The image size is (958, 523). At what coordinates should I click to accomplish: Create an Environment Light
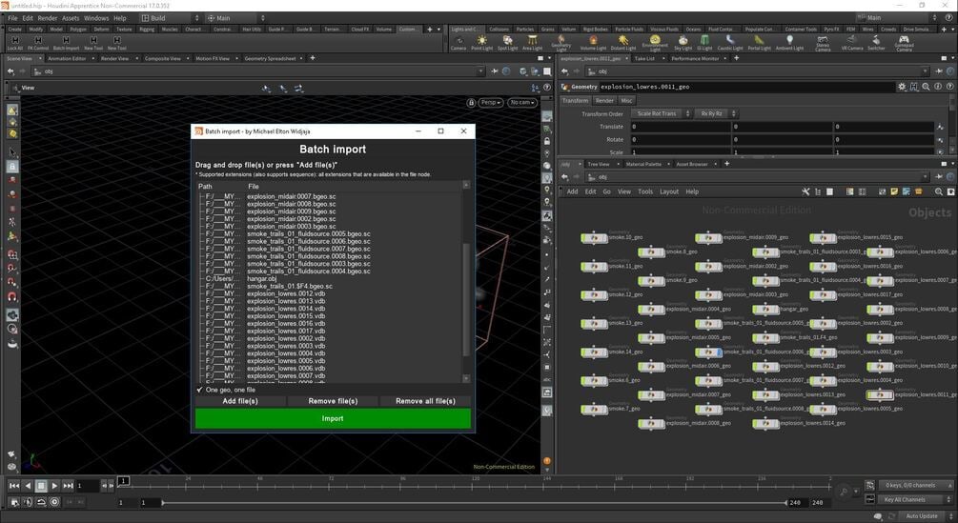click(654, 43)
